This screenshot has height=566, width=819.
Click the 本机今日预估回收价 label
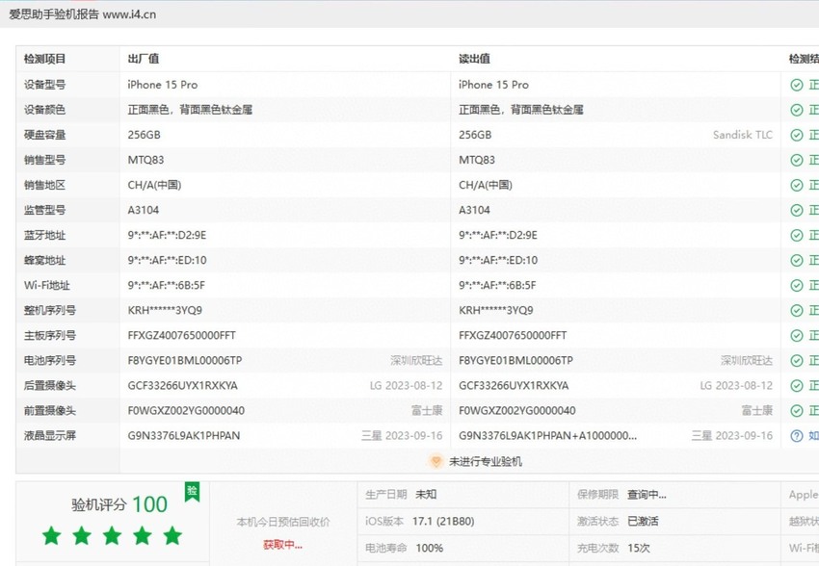[283, 522]
